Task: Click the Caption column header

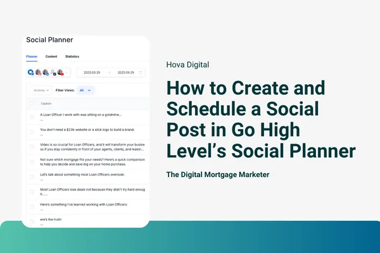Action: pos(46,104)
